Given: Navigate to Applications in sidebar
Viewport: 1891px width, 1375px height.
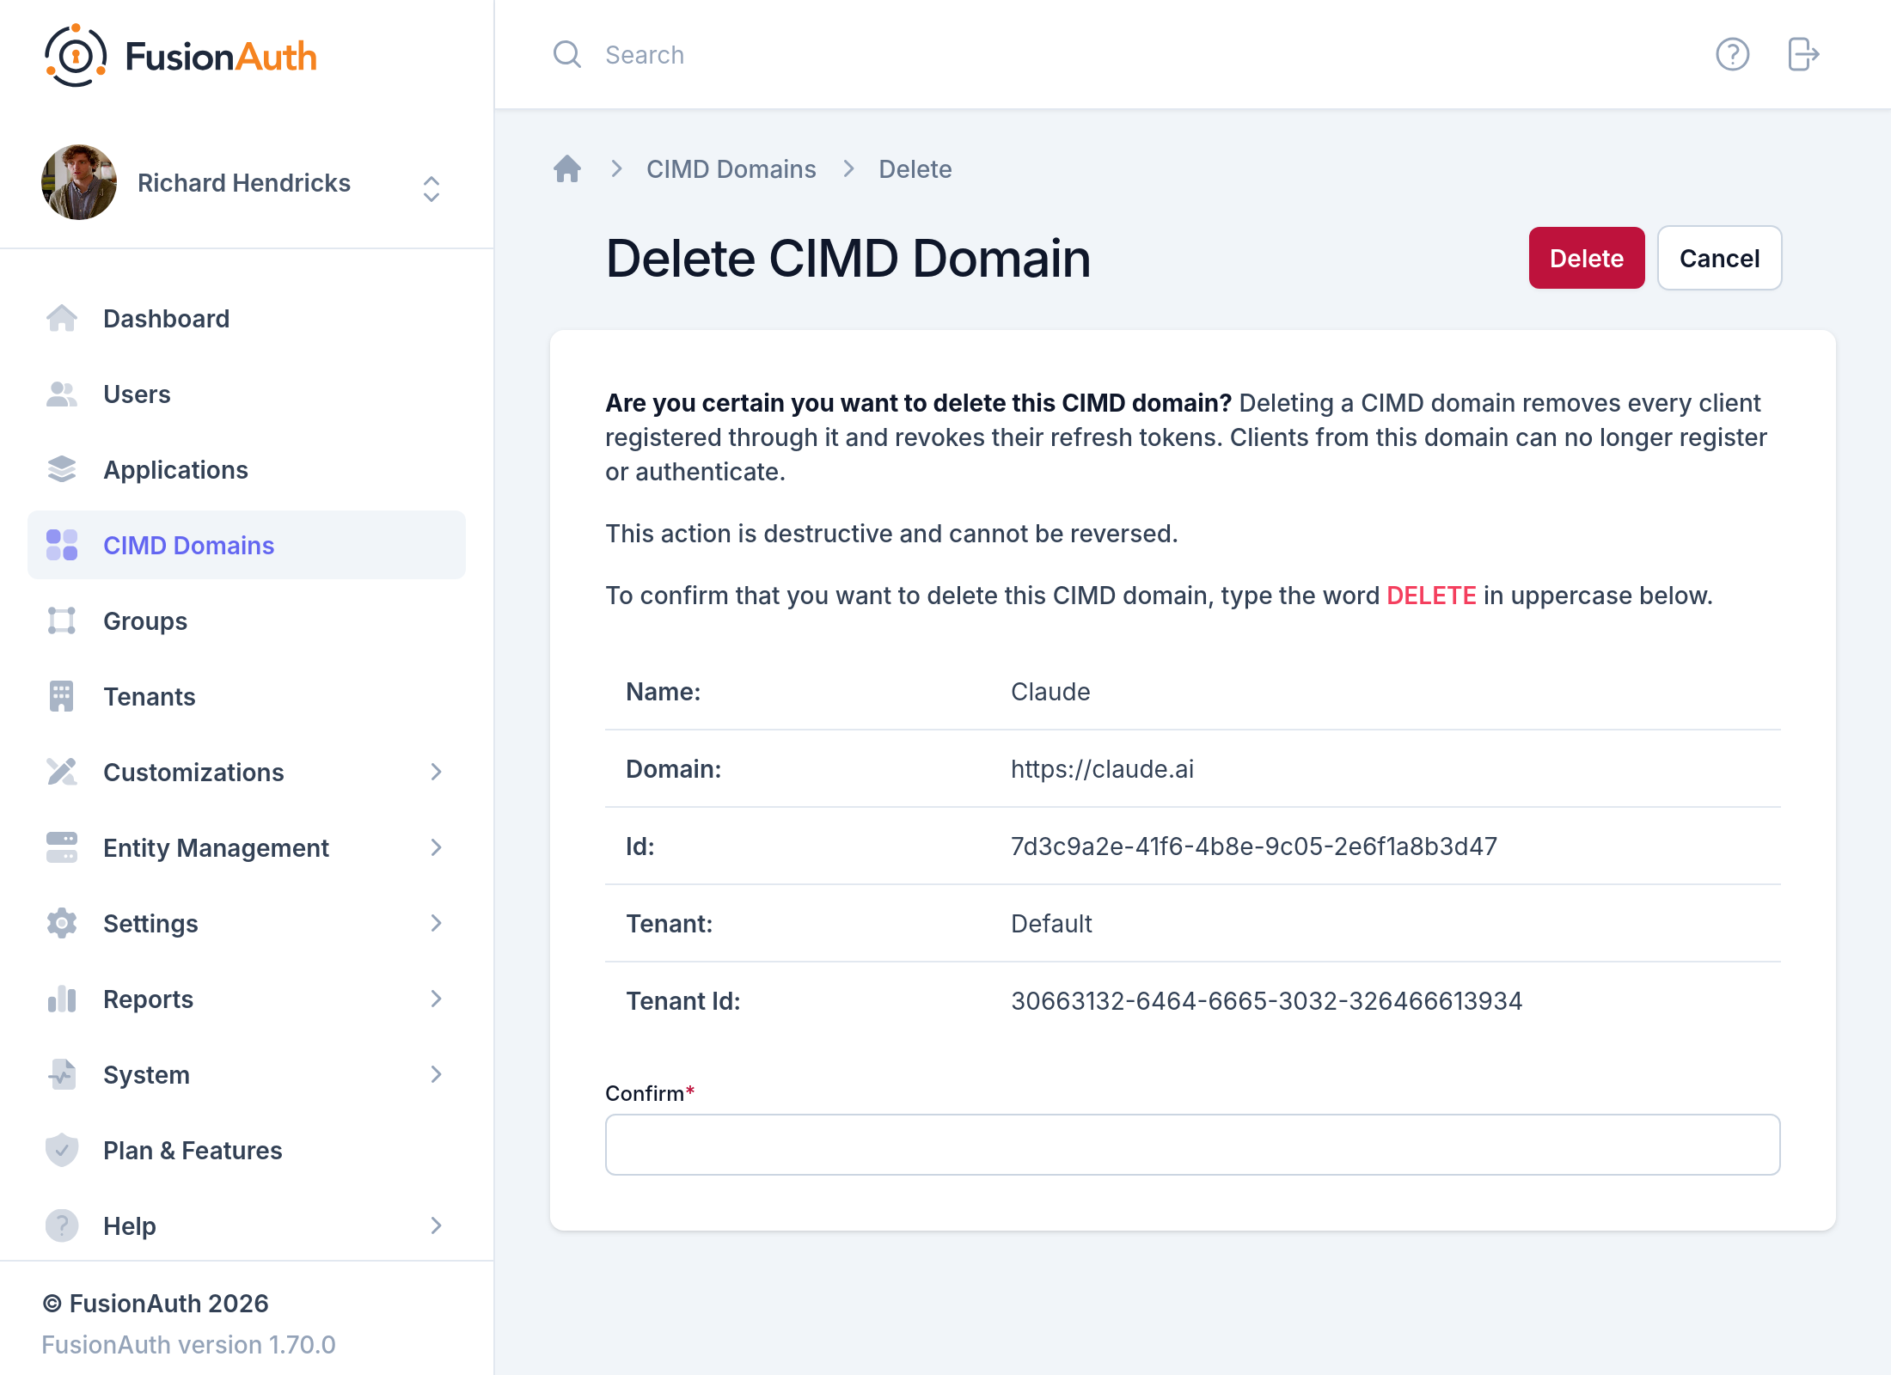Looking at the screenshot, I should point(247,469).
